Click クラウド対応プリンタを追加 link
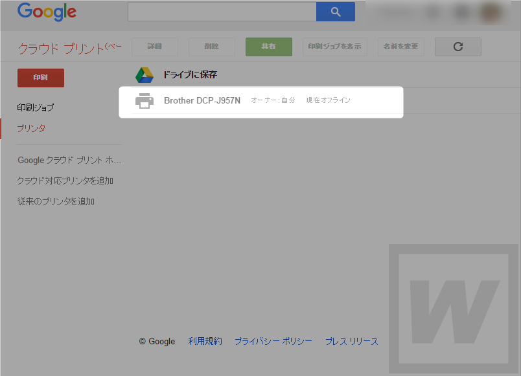521x376 pixels. coord(65,181)
